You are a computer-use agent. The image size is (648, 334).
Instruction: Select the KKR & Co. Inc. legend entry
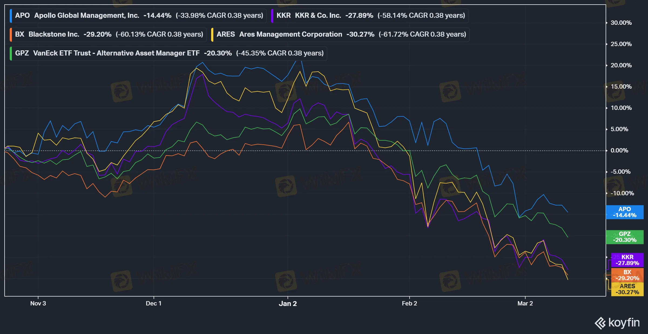(x=318, y=16)
